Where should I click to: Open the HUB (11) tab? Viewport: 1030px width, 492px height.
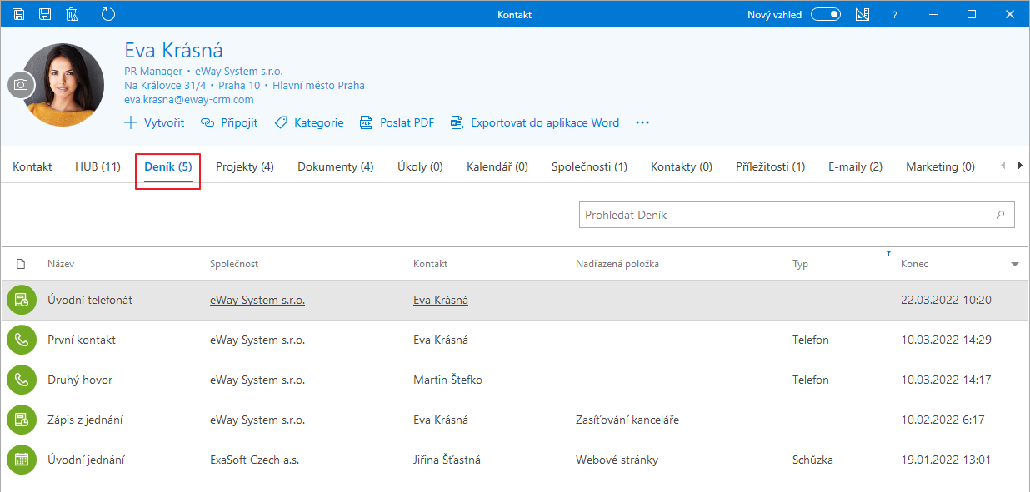[x=97, y=166]
